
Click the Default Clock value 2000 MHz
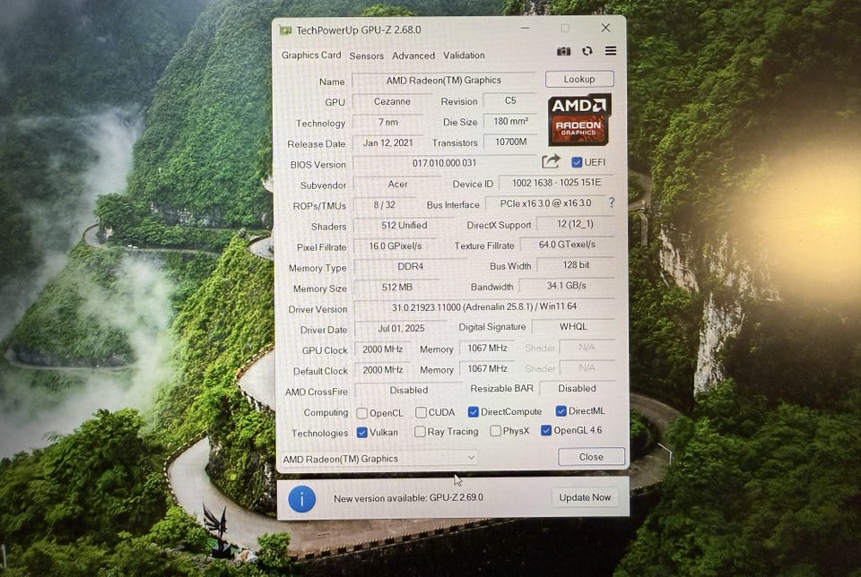click(383, 370)
